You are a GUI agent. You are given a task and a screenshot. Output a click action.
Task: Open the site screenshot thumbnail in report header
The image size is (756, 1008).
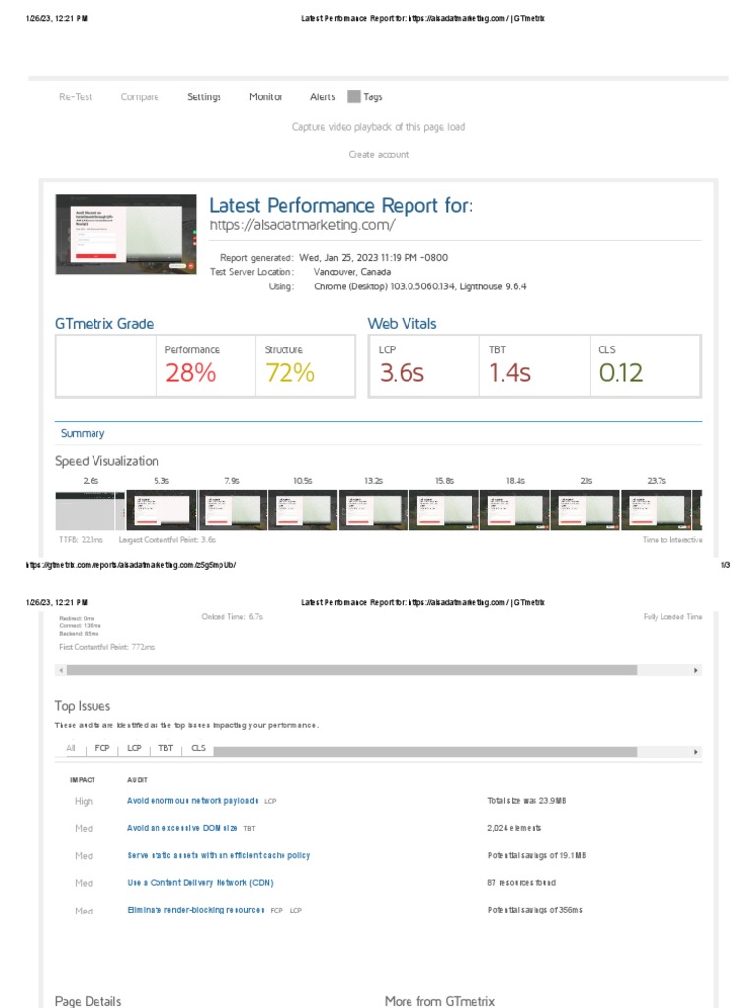coord(126,234)
